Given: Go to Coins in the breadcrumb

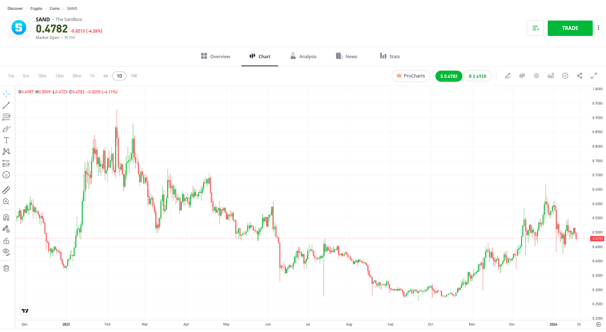Looking at the screenshot, I should pyautogui.click(x=55, y=9).
